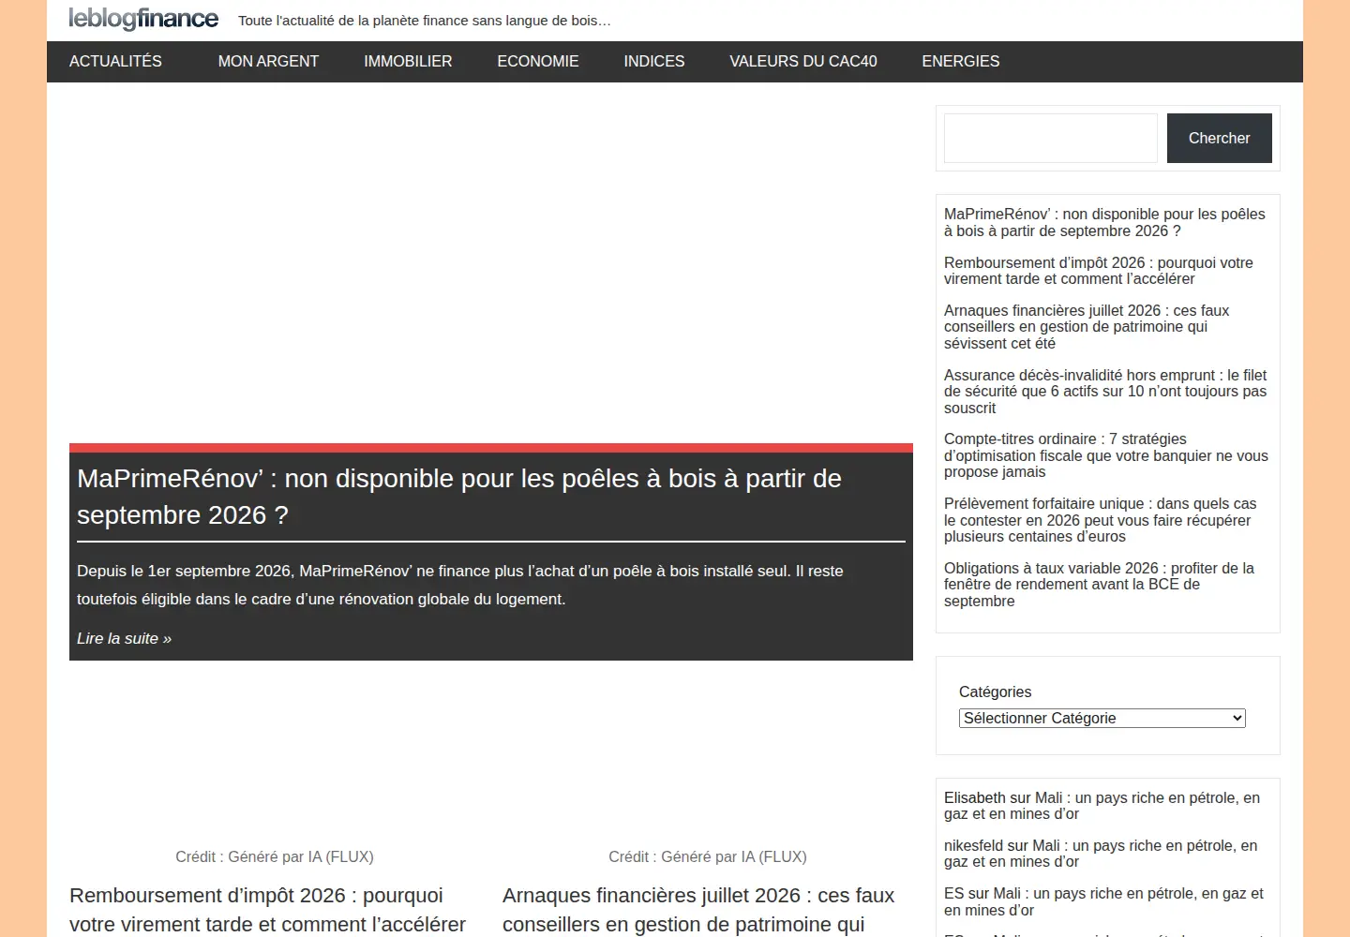
Task: Open sidebar link 'Arnaques financières juillet 2026'
Action: [x=1087, y=327]
